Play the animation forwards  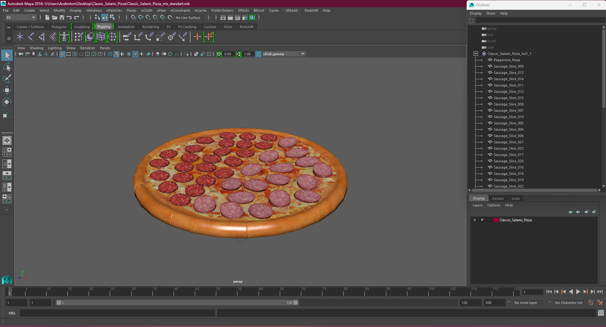coord(578,292)
